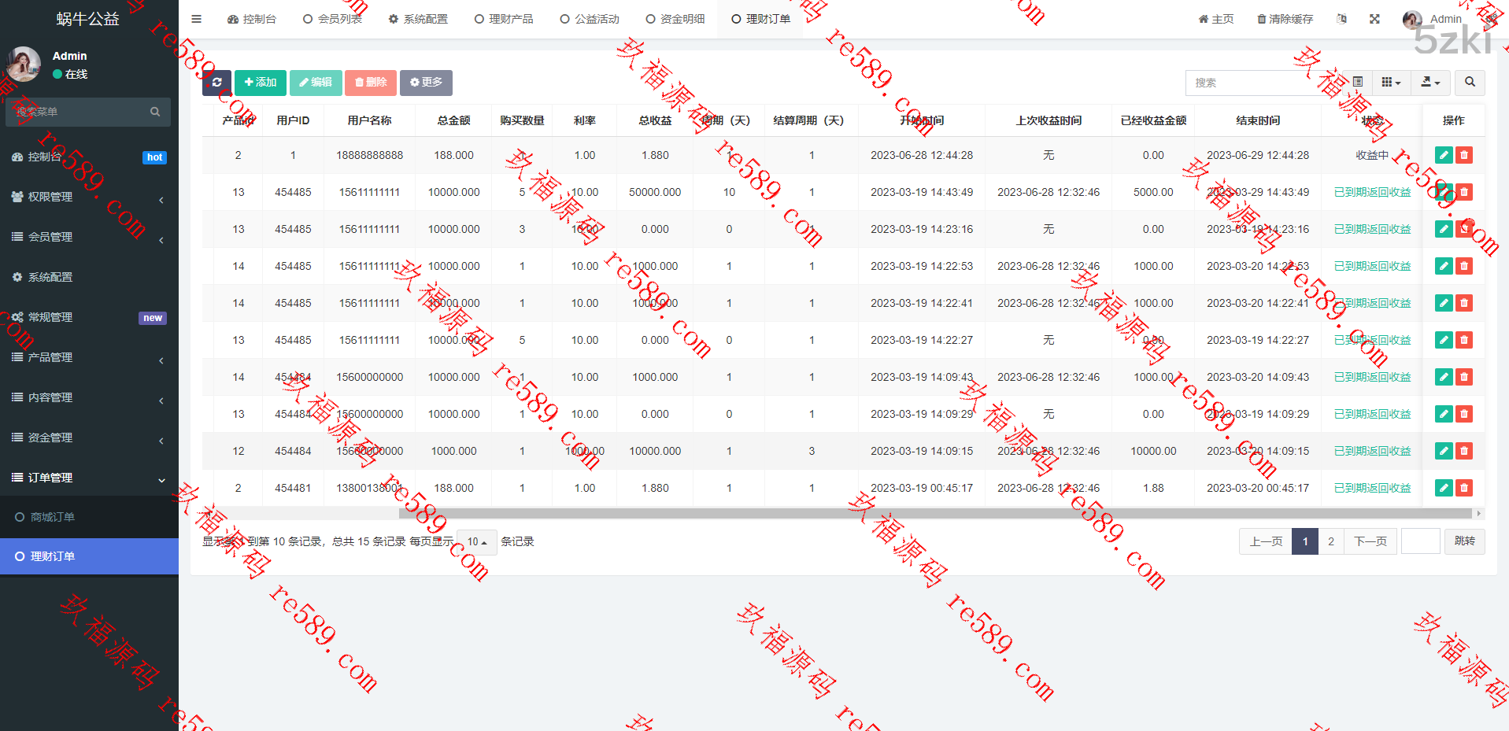Toggle the sidebar hamburger menu
This screenshot has width=1509, height=731.
[x=197, y=19]
